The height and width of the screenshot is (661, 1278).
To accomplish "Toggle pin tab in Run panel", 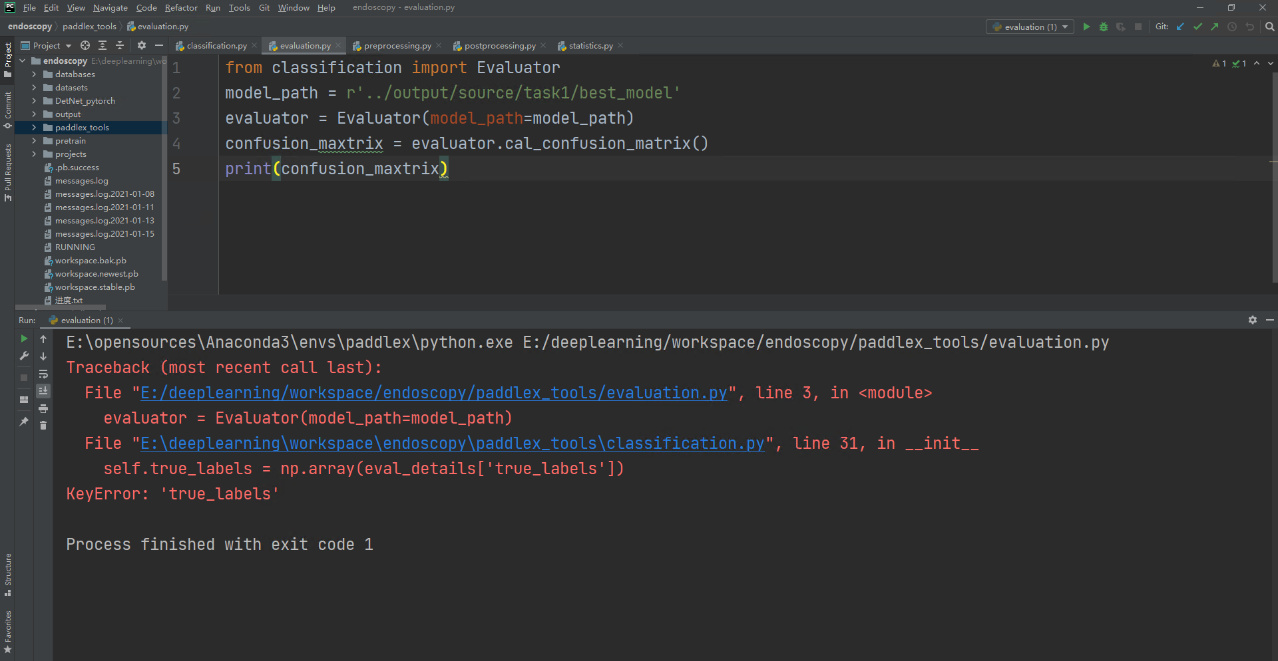I will 24,422.
